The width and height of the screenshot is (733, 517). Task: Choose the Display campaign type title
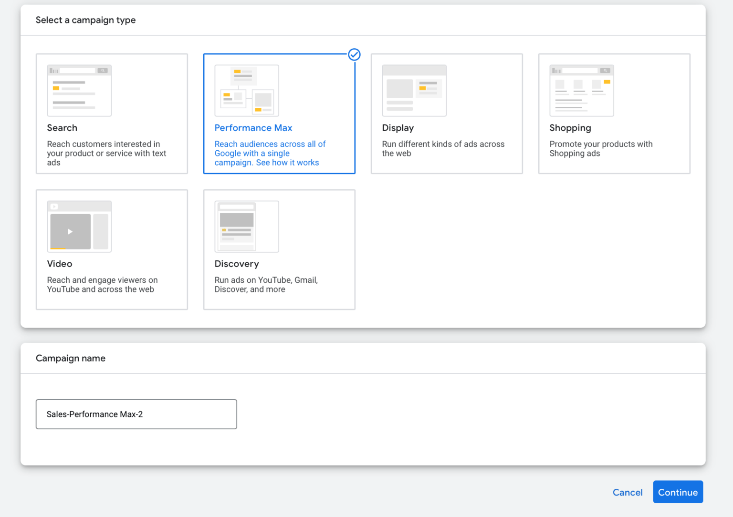click(398, 128)
